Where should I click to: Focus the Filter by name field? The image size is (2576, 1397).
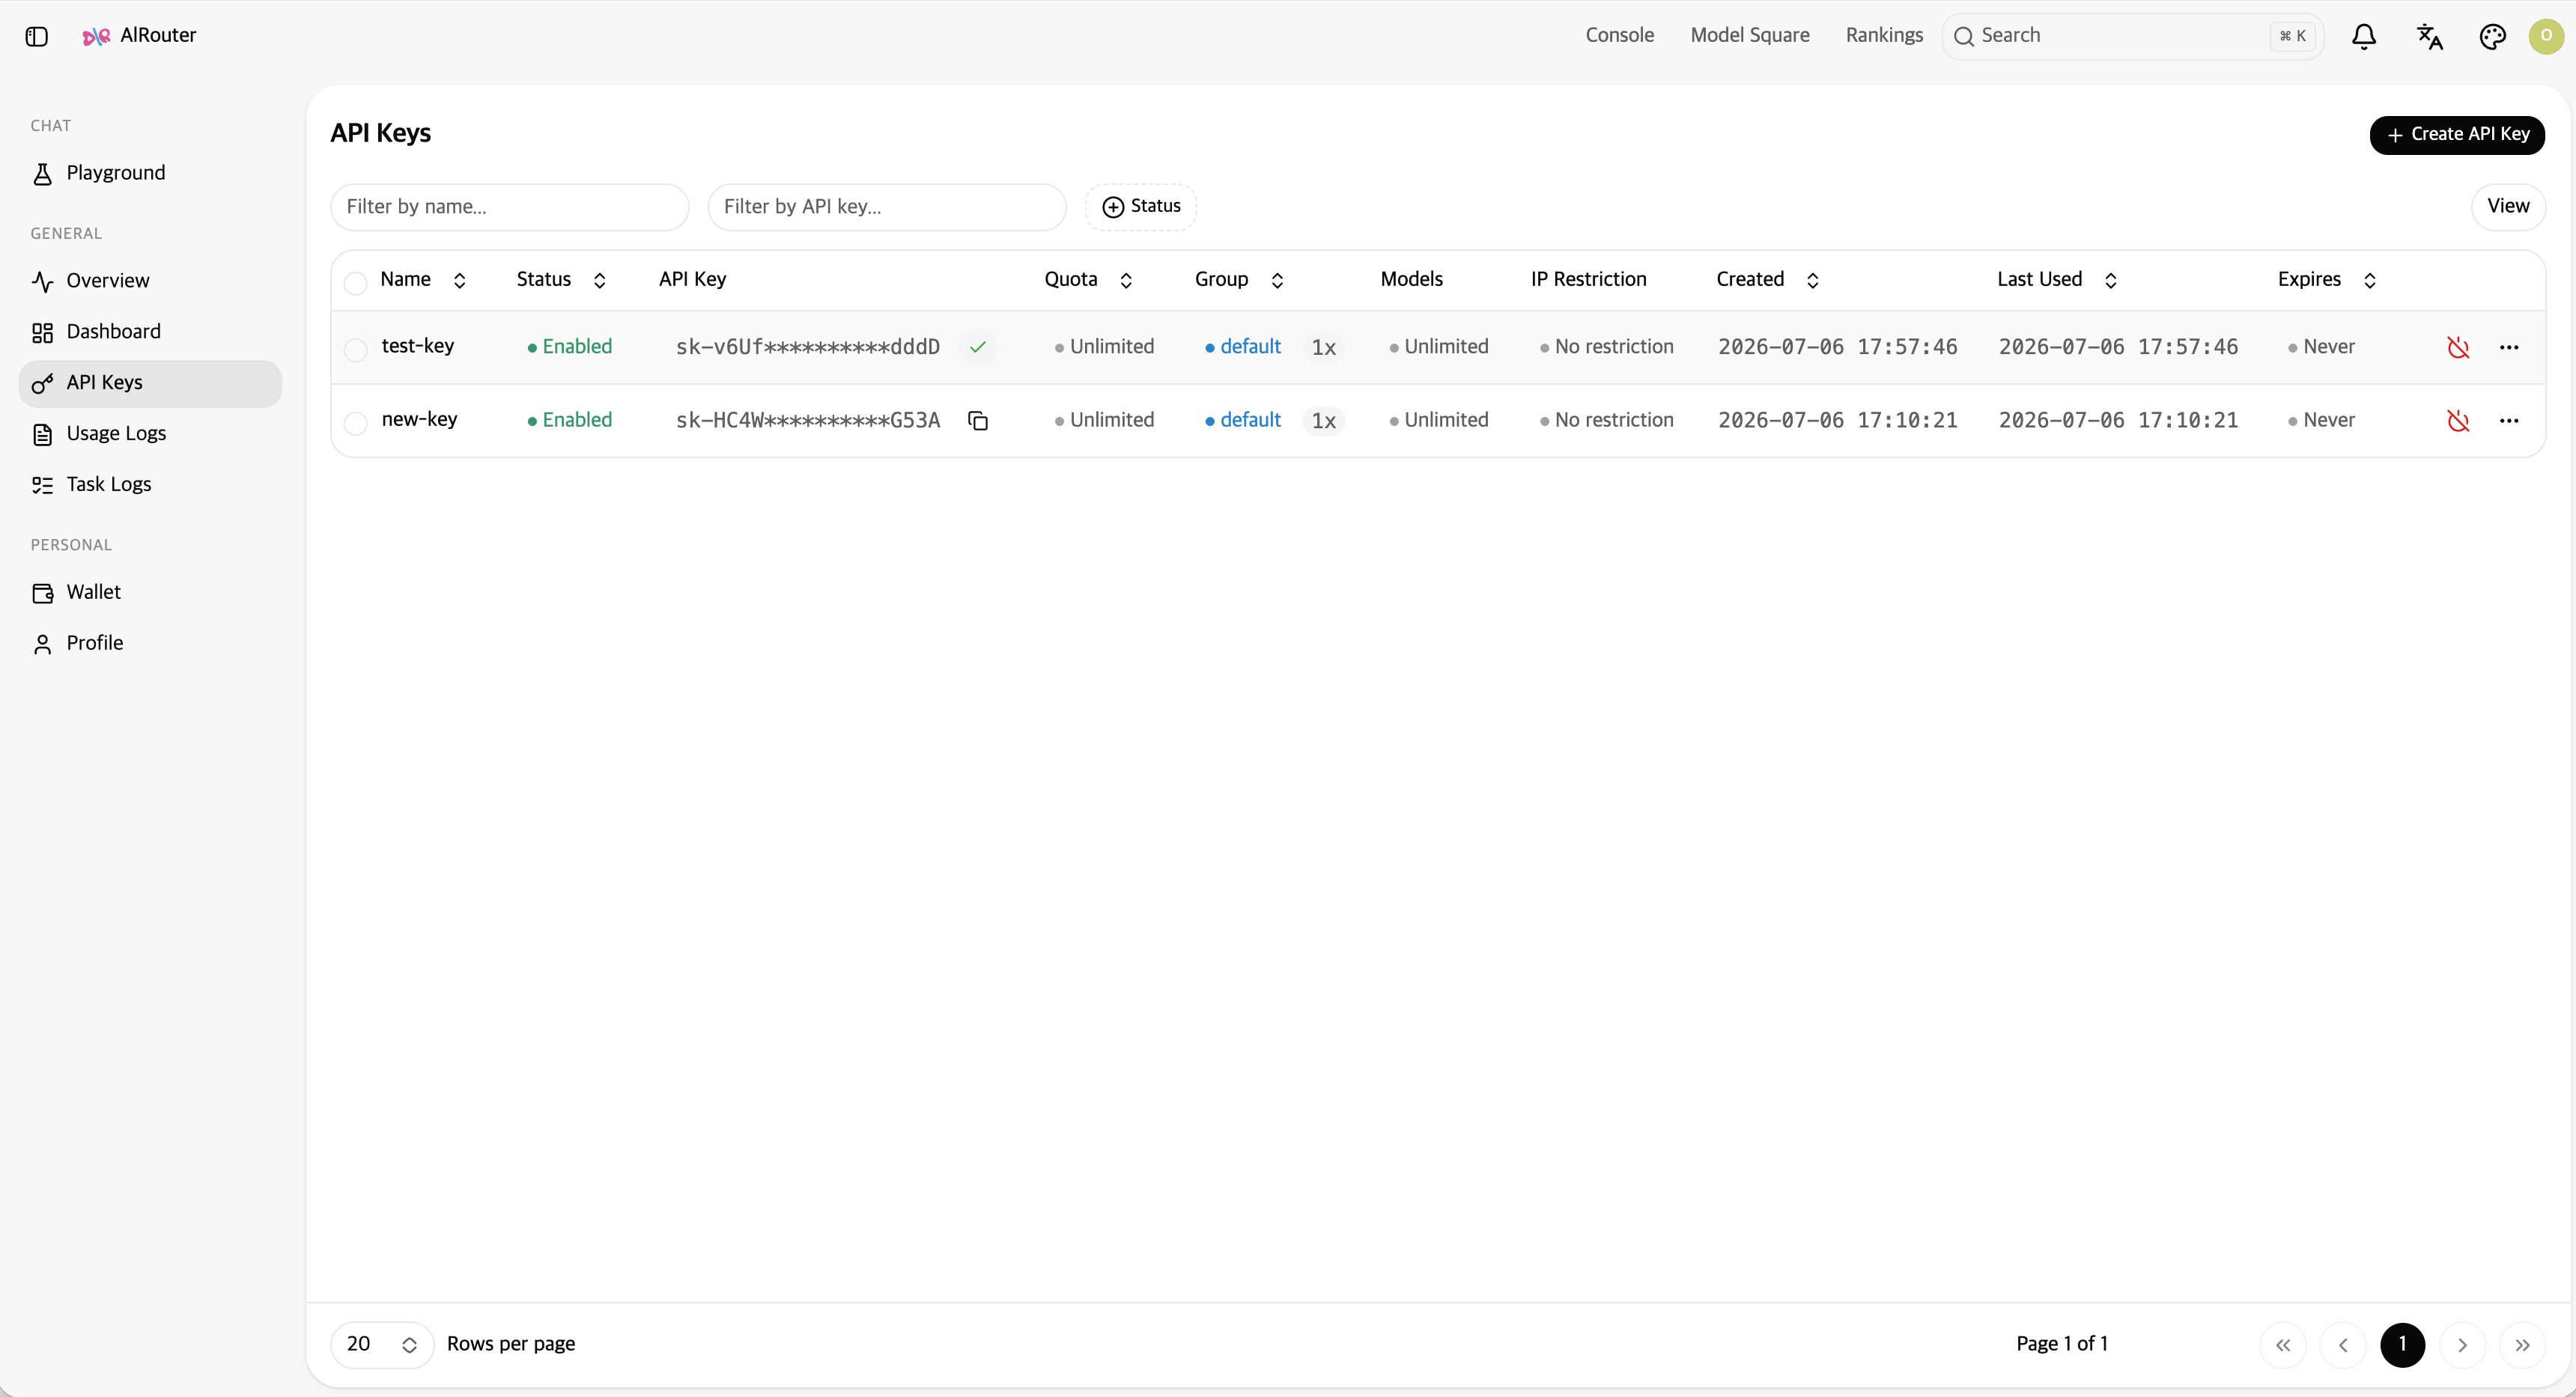point(510,207)
